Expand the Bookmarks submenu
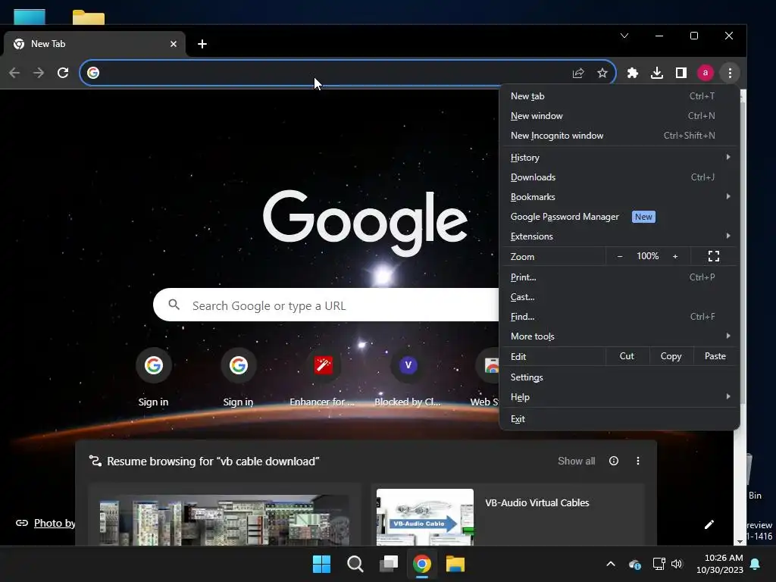The width and height of the screenshot is (776, 582). 620,197
